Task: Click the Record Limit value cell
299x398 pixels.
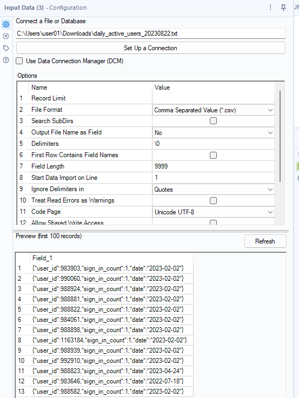Action: (214, 98)
